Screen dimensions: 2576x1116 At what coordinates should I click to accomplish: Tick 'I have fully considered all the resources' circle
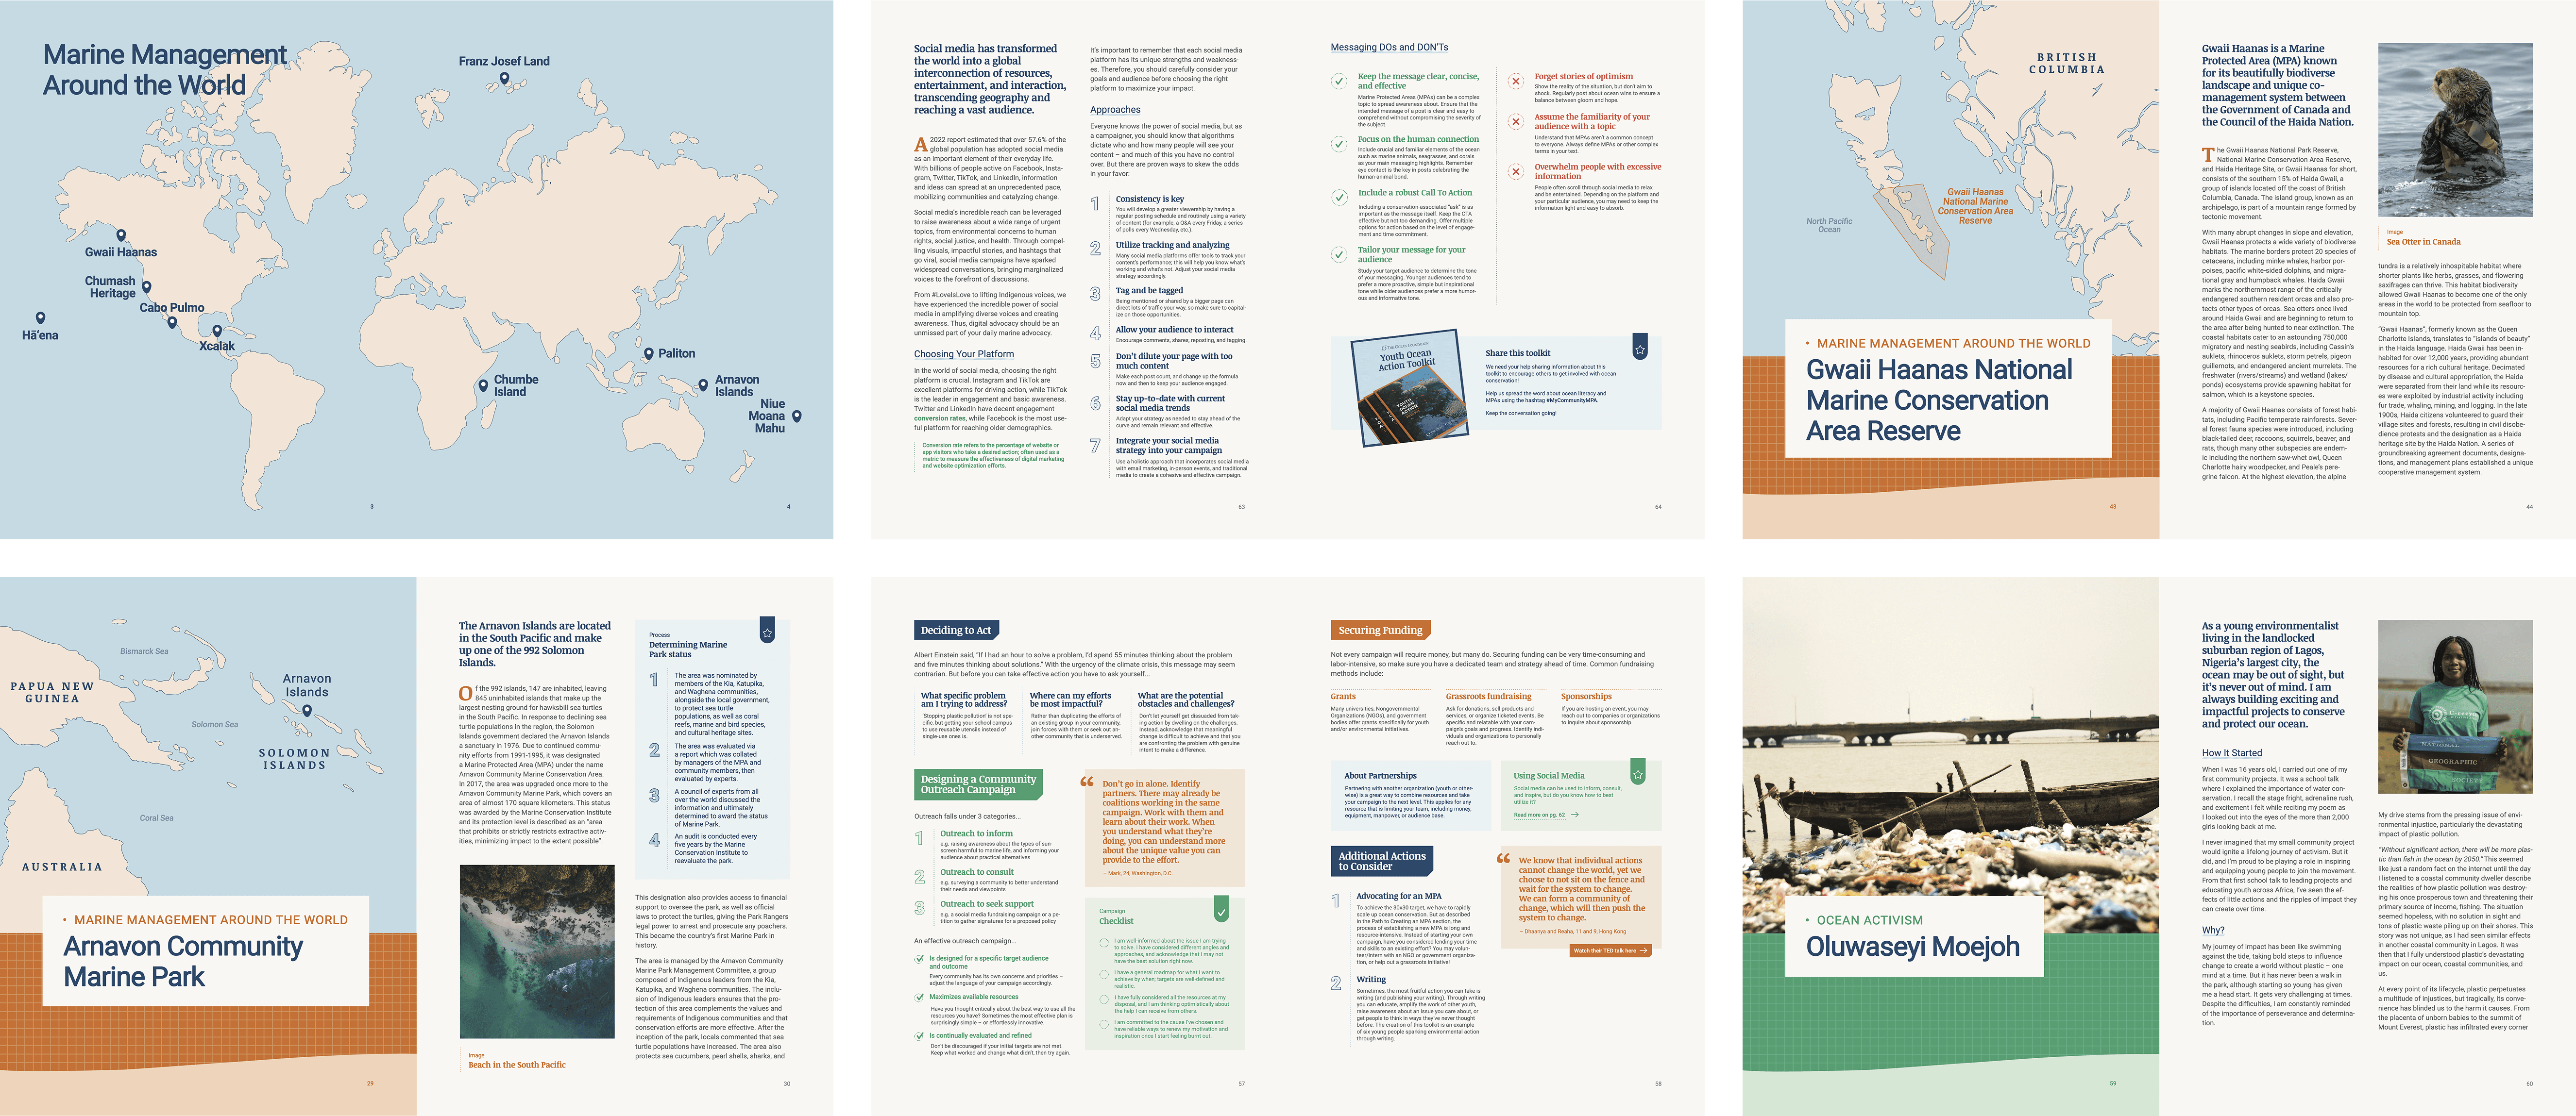[1104, 998]
